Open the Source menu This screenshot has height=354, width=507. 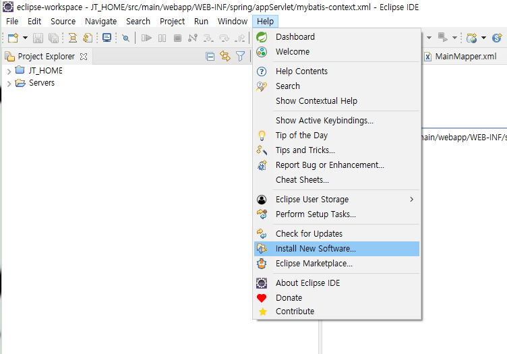click(x=63, y=22)
